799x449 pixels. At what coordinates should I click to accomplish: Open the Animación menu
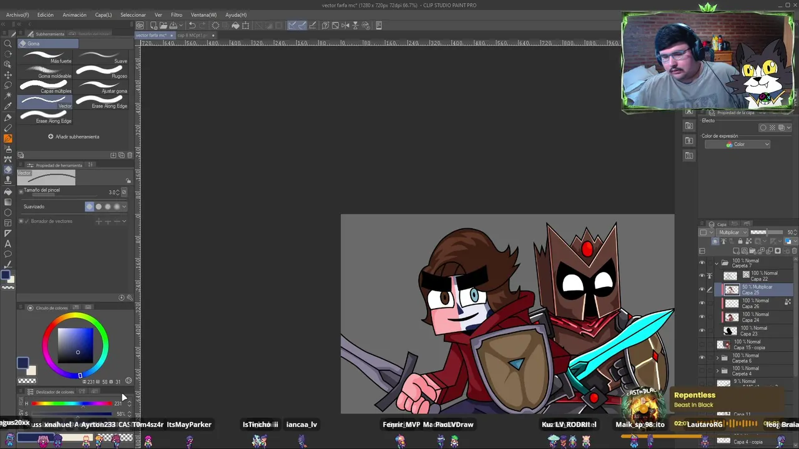point(74,14)
